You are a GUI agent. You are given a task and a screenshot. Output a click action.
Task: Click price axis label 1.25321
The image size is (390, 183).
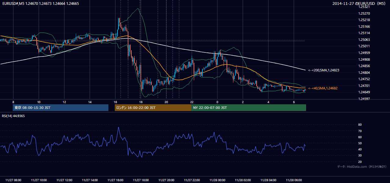coord(364,7)
